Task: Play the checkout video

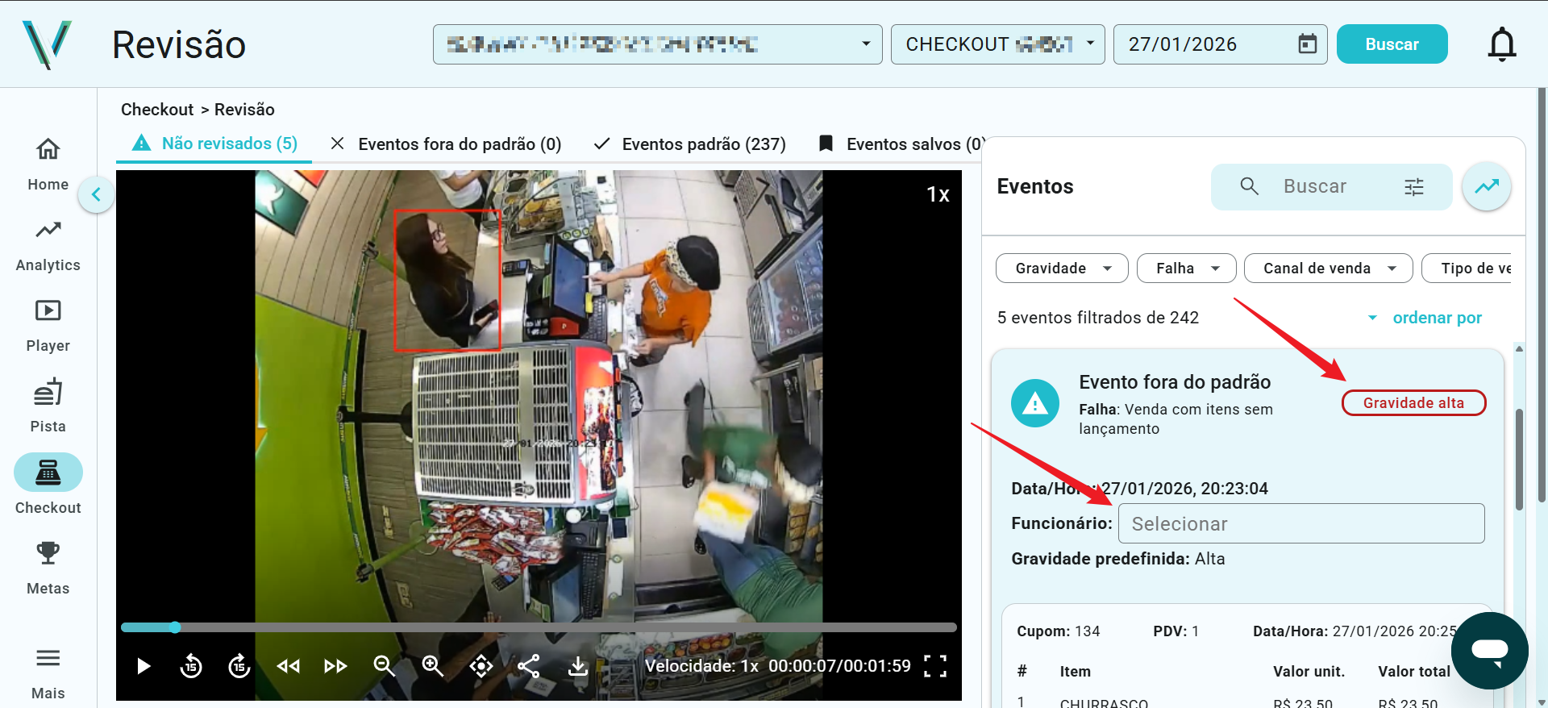Action: [x=144, y=666]
